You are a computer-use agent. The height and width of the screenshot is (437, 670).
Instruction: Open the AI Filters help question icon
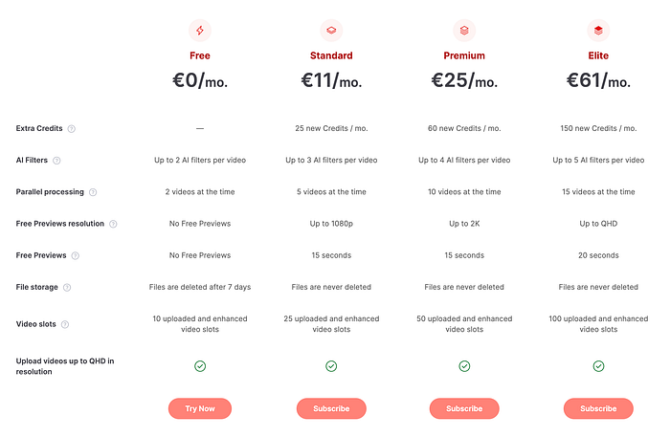(x=56, y=161)
